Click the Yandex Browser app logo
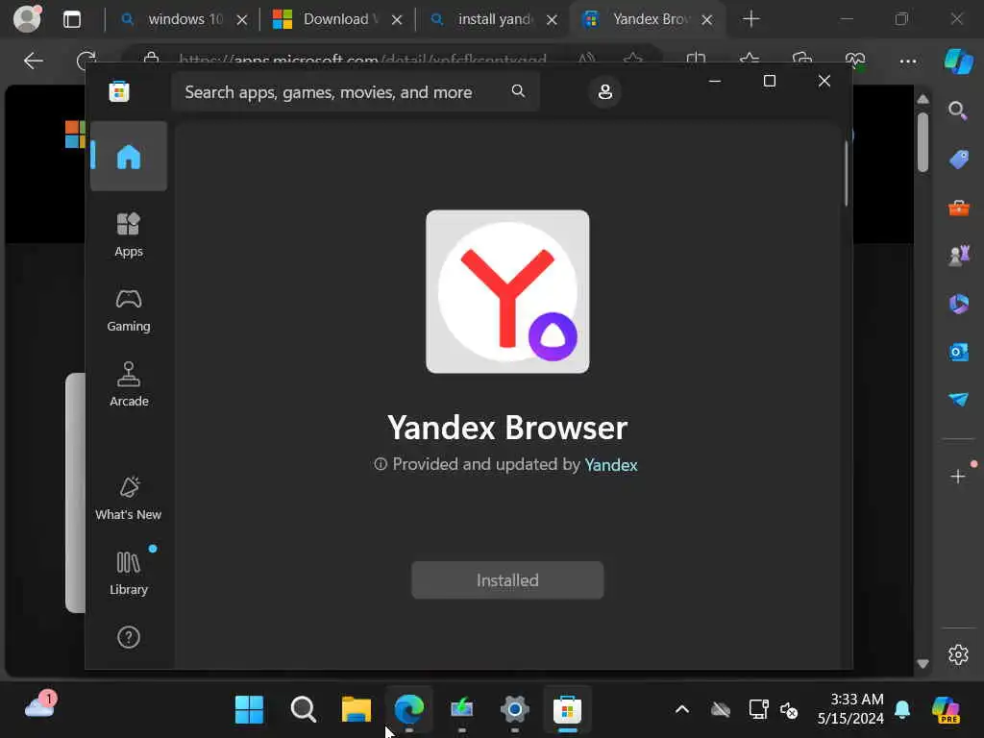The image size is (984, 738). tap(507, 291)
